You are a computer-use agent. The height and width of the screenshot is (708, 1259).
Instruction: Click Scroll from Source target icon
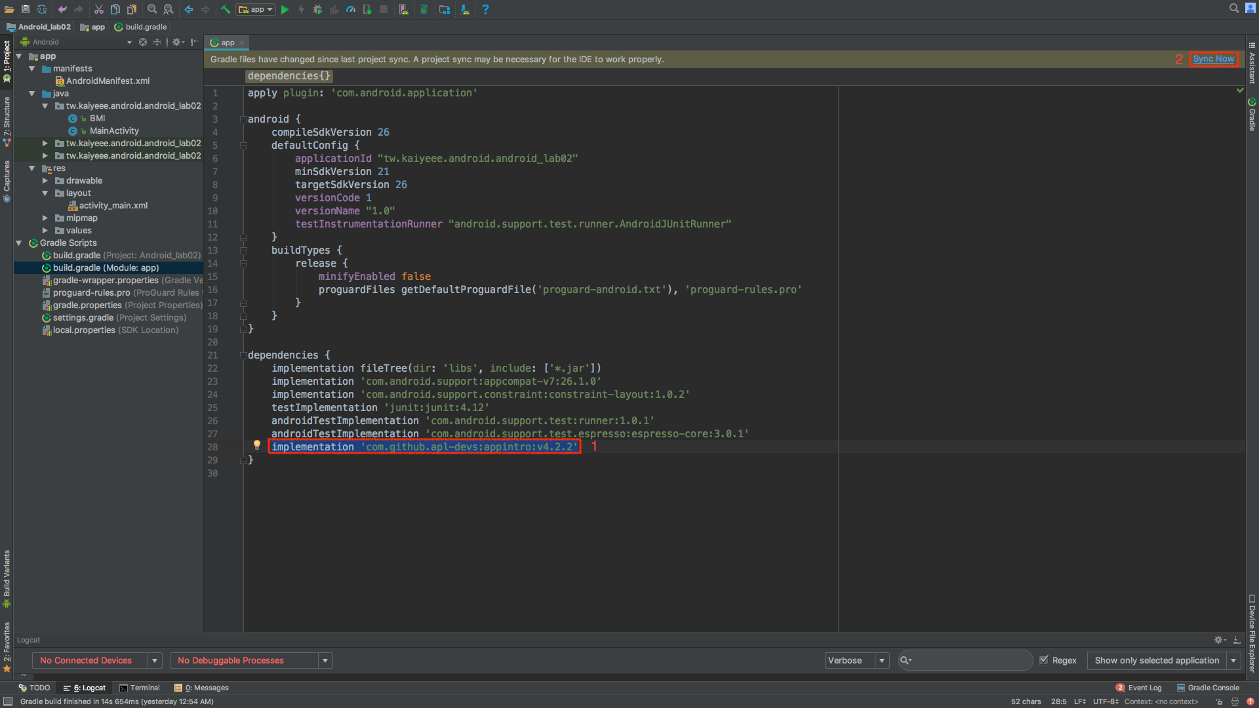tap(143, 42)
